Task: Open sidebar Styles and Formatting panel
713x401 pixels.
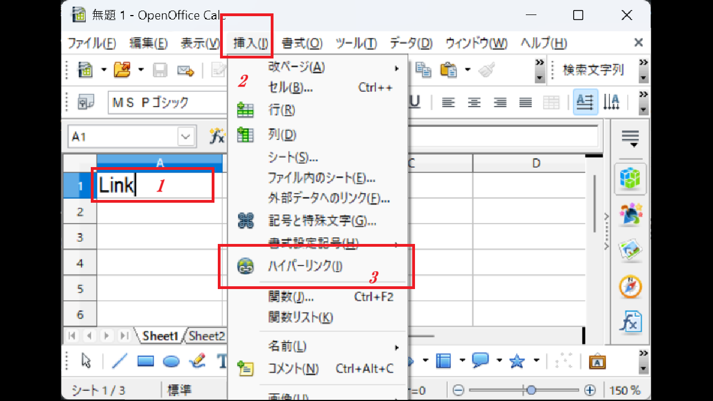Action: point(631,215)
